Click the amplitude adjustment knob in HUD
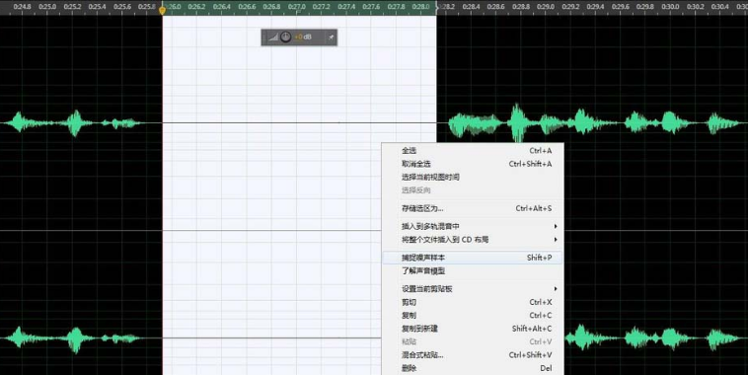This screenshot has width=748, height=375. [285, 37]
